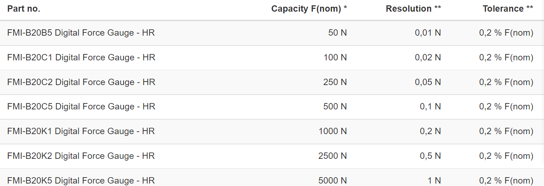
Task: Click tolerance value in FMI-B20C5 row
Action: [x=506, y=107]
